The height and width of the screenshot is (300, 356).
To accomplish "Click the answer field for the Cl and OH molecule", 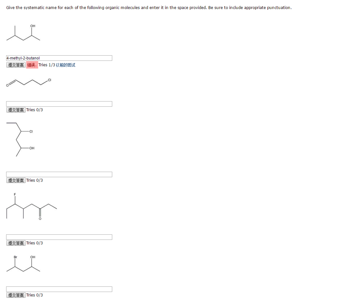I will tap(59, 174).
